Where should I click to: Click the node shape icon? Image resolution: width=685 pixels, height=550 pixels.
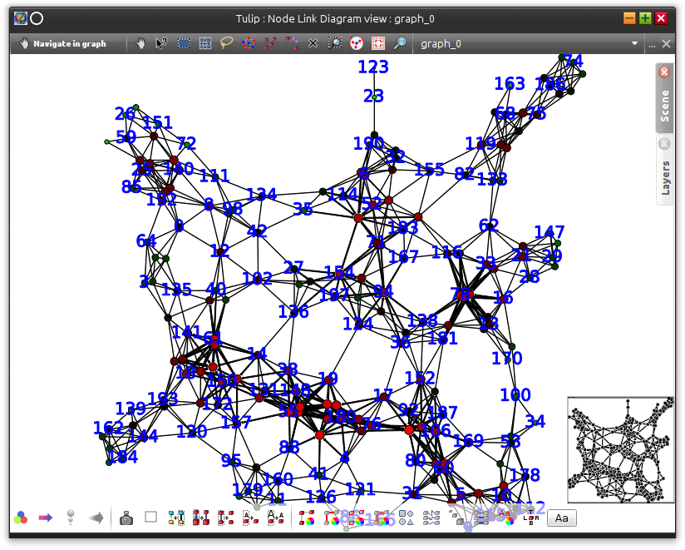406,518
